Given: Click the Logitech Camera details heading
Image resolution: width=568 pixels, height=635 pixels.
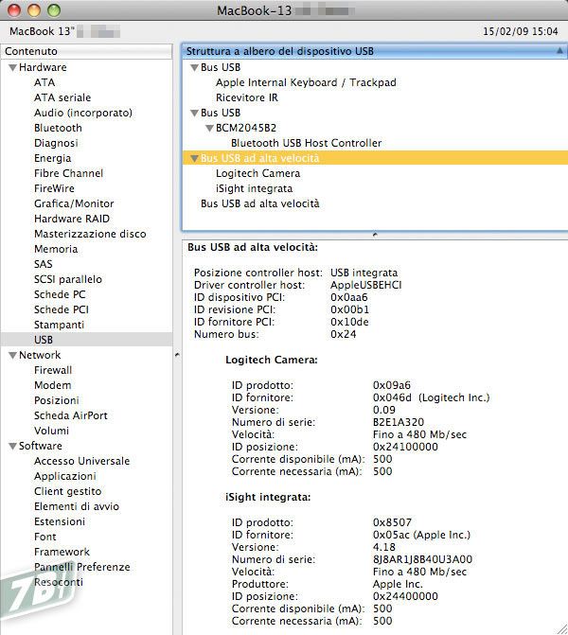Looking at the screenshot, I should click(272, 360).
